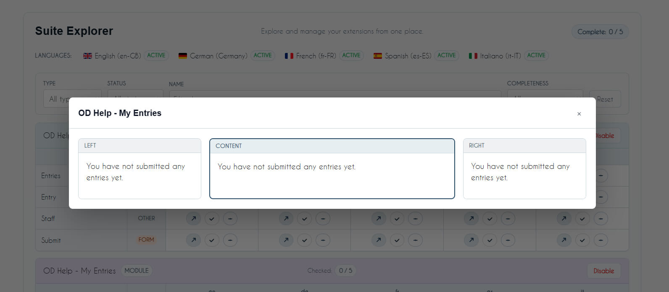Open the Staff entry in Spanish
Image resolution: width=669 pixels, height=292 pixels.
[471, 218]
